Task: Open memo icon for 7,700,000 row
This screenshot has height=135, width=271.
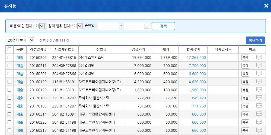Action: 259,66
